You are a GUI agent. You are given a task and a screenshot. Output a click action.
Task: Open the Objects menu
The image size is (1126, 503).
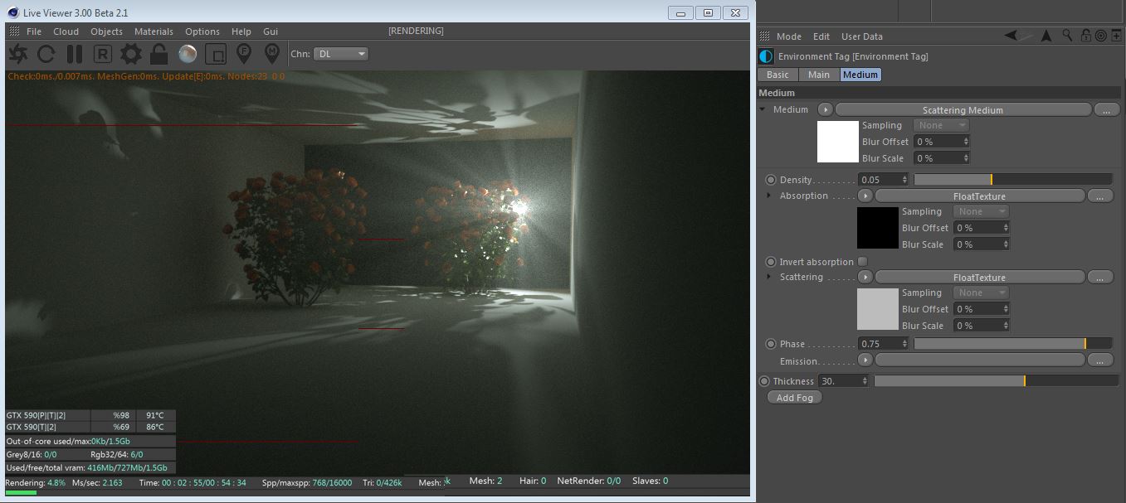click(x=106, y=31)
